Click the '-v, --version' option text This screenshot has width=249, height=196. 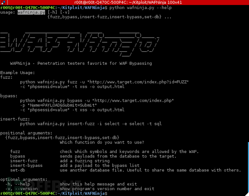click(x=21, y=189)
